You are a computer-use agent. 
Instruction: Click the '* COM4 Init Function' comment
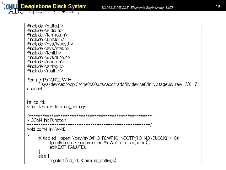46,120
